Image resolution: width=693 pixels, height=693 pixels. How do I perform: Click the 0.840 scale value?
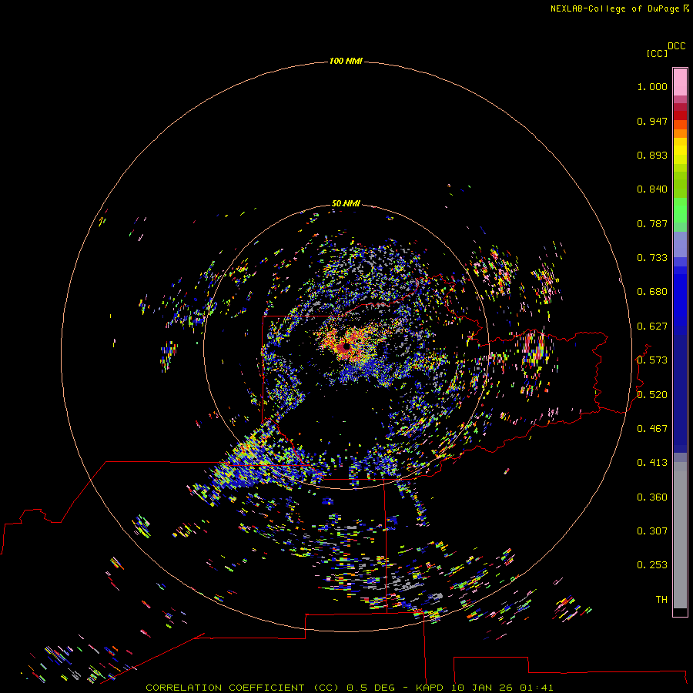point(652,189)
